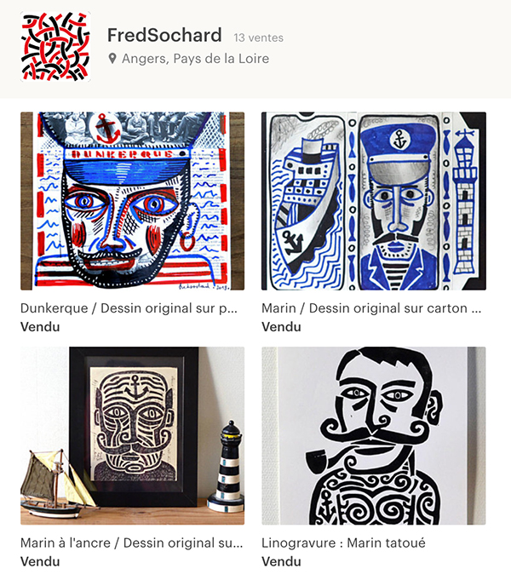Open the FredSochard shop name
This screenshot has width=511, height=580.
164,36
